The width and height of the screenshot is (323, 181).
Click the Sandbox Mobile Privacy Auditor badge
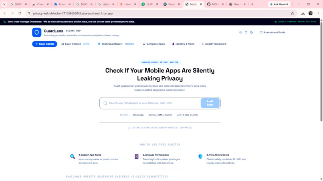pyautogui.click(x=160, y=62)
